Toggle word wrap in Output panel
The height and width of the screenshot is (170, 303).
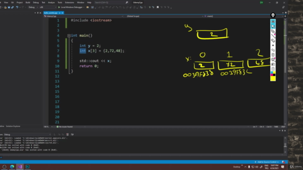(x=72, y=135)
